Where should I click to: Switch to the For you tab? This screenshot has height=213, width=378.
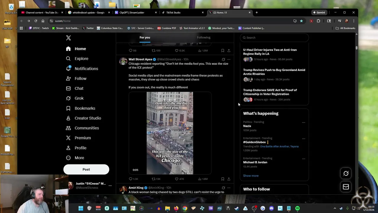click(x=145, y=38)
